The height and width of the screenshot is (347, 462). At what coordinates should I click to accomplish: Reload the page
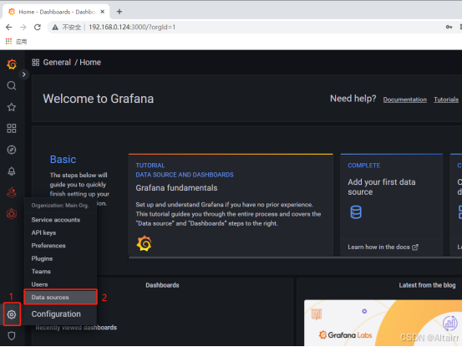pyautogui.click(x=38, y=27)
